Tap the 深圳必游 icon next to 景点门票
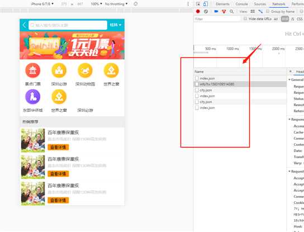 point(59,70)
